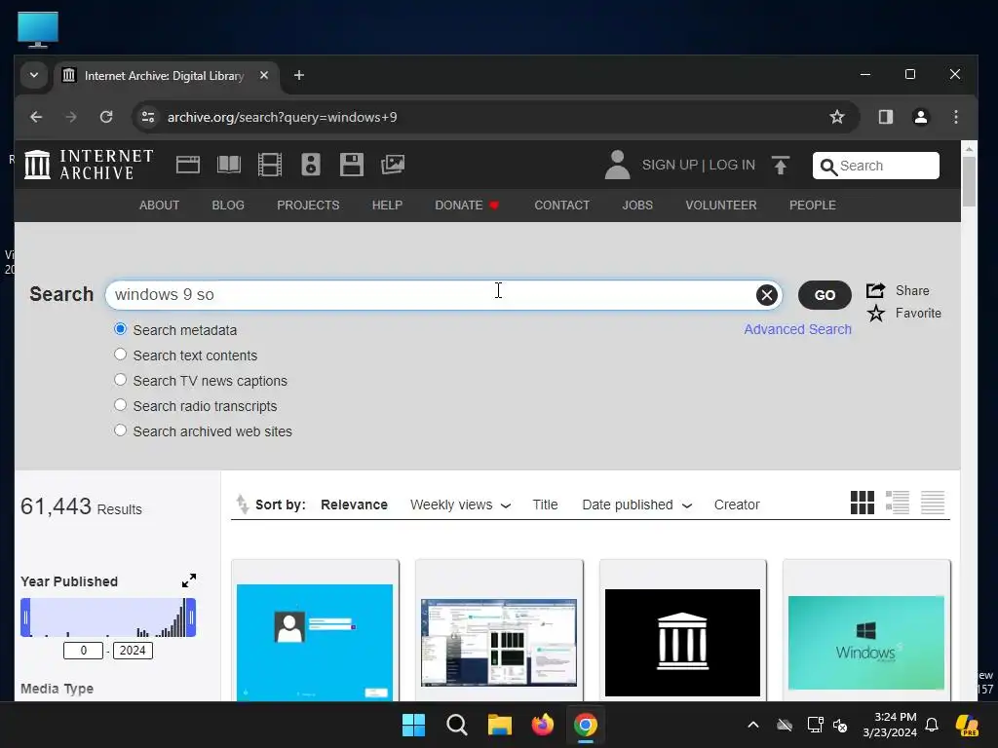Reload the page
The width and height of the screenshot is (998, 748).
pyautogui.click(x=106, y=117)
